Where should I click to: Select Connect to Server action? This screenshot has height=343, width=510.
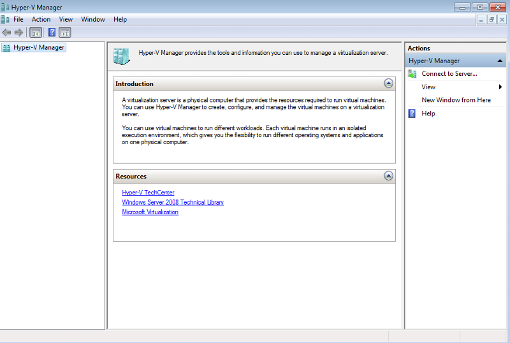point(449,74)
